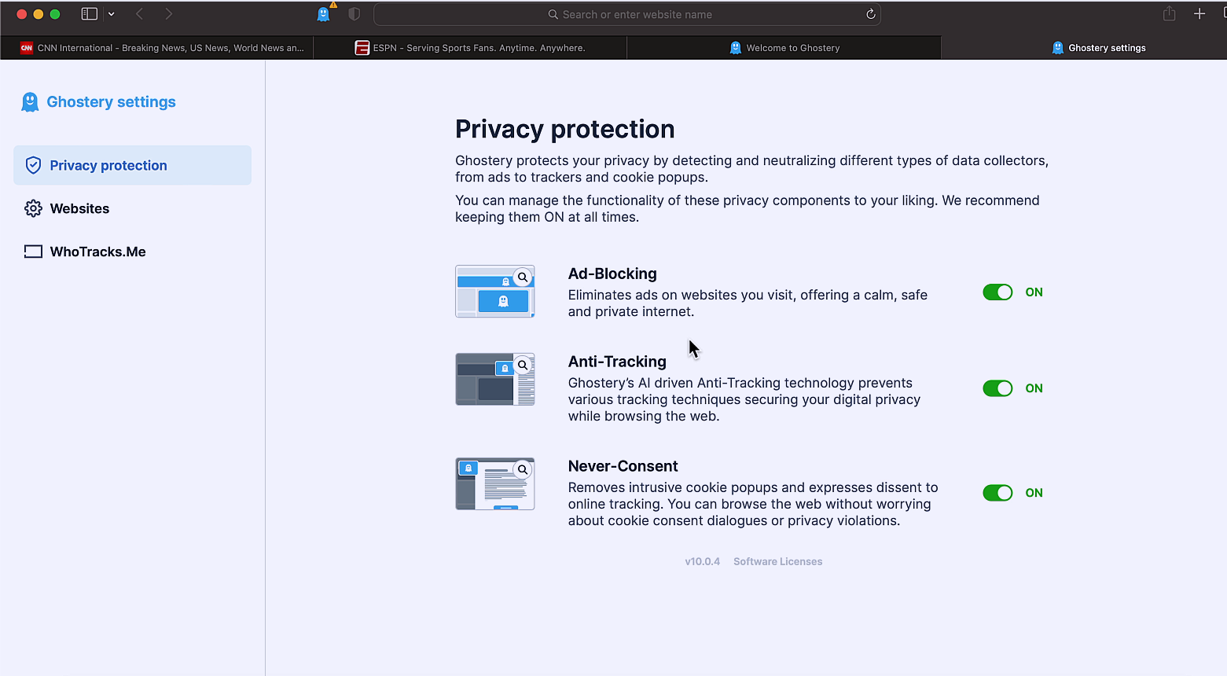The image size is (1227, 676).
Task: Select the Privacy protection shield icon in sidebar
Action: click(33, 165)
